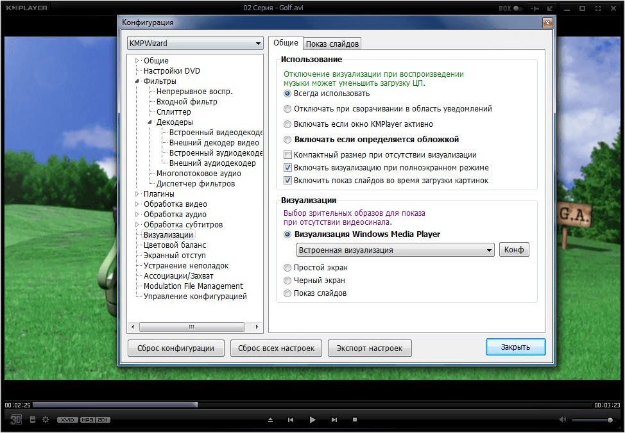
Task: Select 'Управление конфигурацией' tree item
Action: pyautogui.click(x=195, y=297)
